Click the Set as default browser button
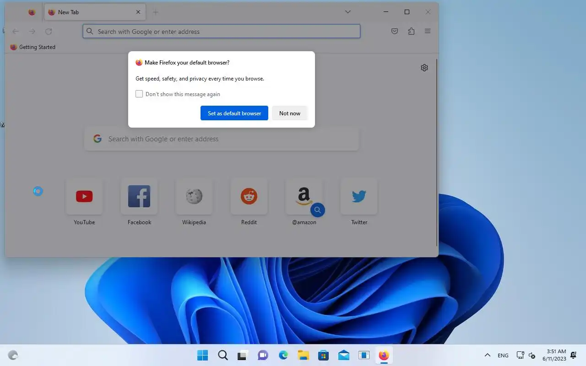586x366 pixels. tap(234, 113)
